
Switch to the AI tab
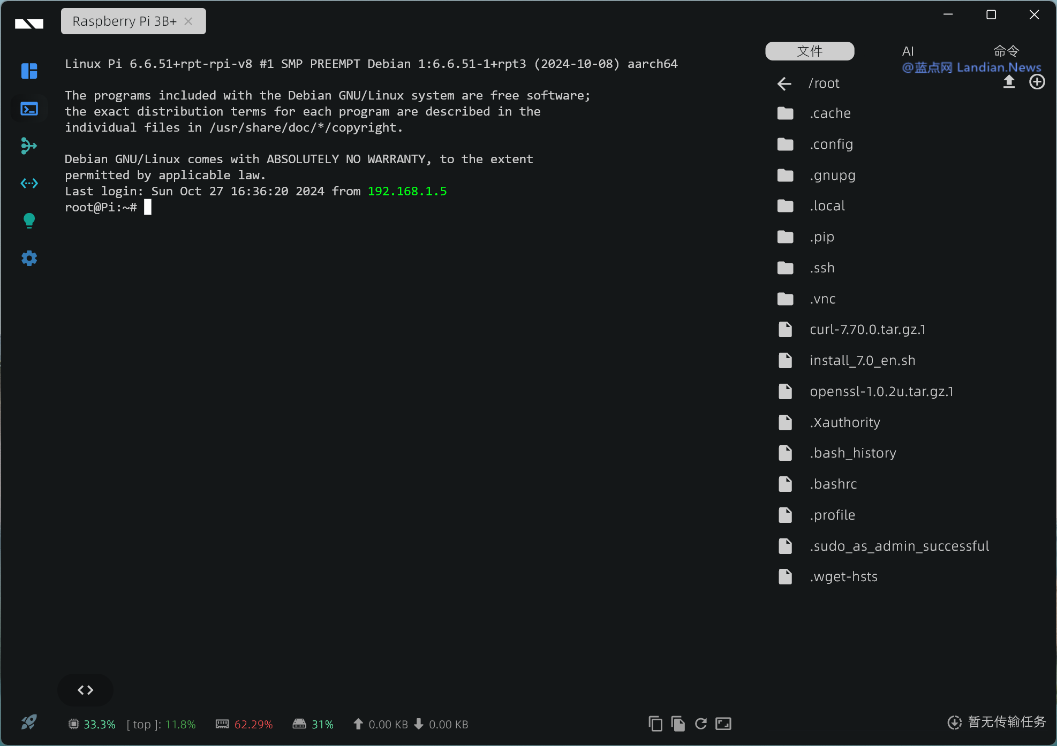908,51
